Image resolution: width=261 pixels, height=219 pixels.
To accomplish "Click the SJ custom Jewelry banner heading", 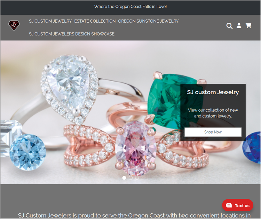I will coord(213,92).
